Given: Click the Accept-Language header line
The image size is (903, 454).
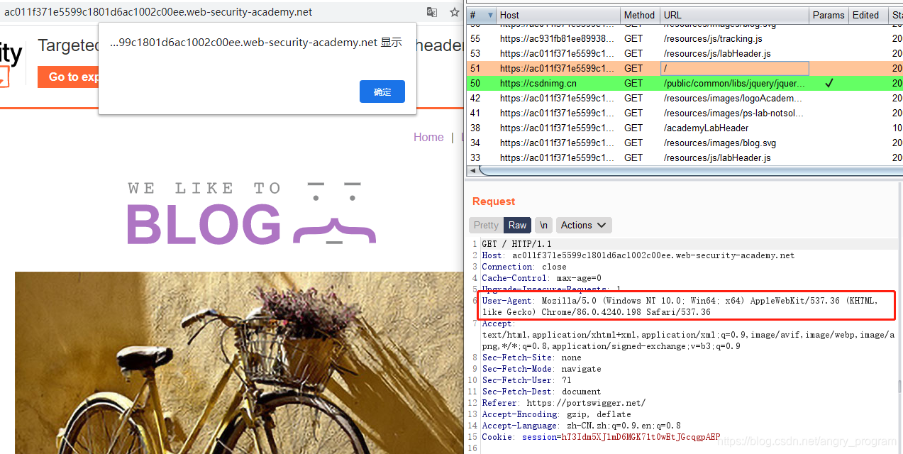Looking at the screenshot, I should click(581, 426).
